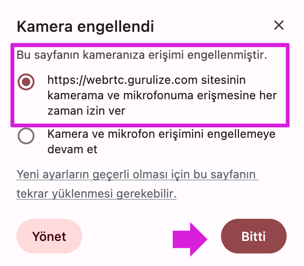This screenshot has height=266, width=304.
Task: Click the 'kamerama ve mikrofonuma erişmesine her' line
Action: click(x=162, y=95)
